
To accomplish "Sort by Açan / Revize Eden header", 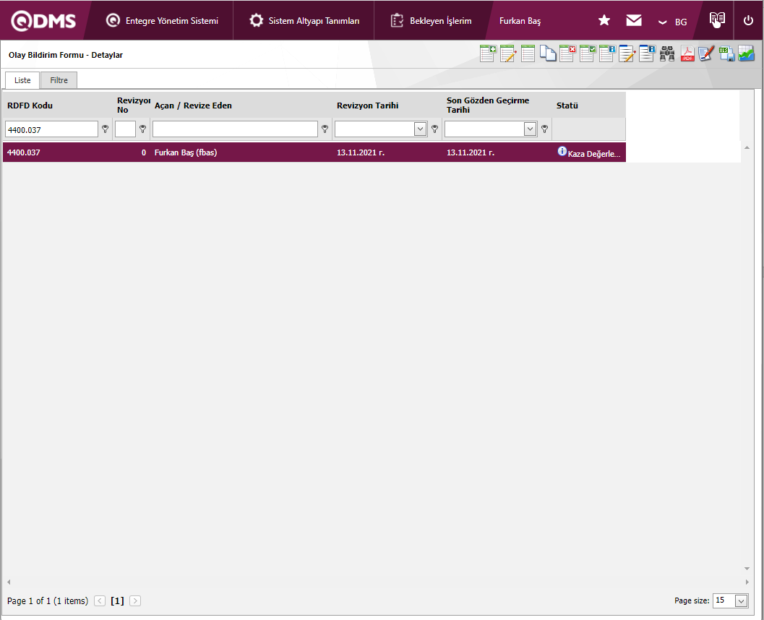I will coord(193,106).
